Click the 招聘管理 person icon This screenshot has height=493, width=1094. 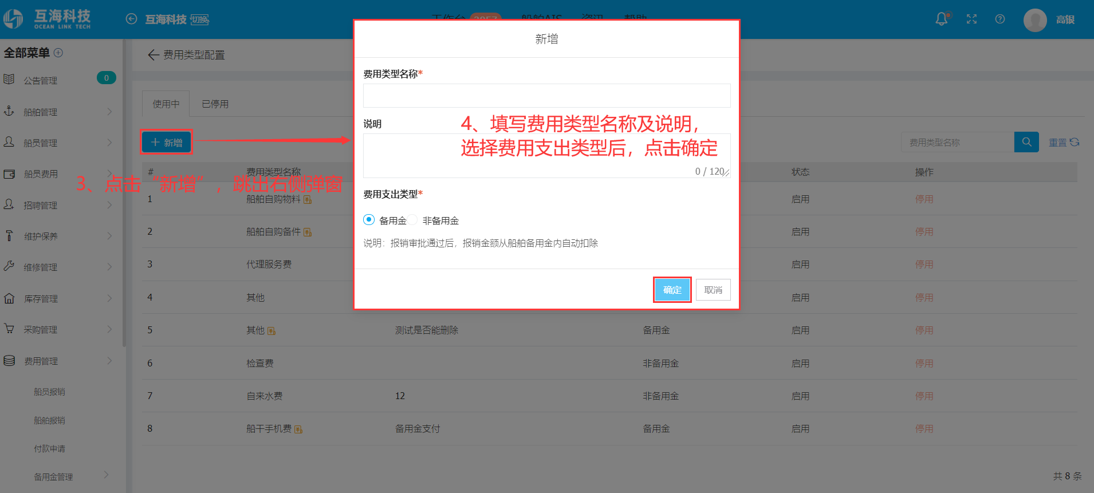point(9,204)
